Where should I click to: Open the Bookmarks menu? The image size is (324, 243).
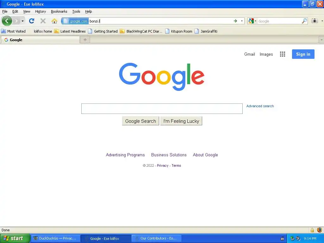(59, 11)
